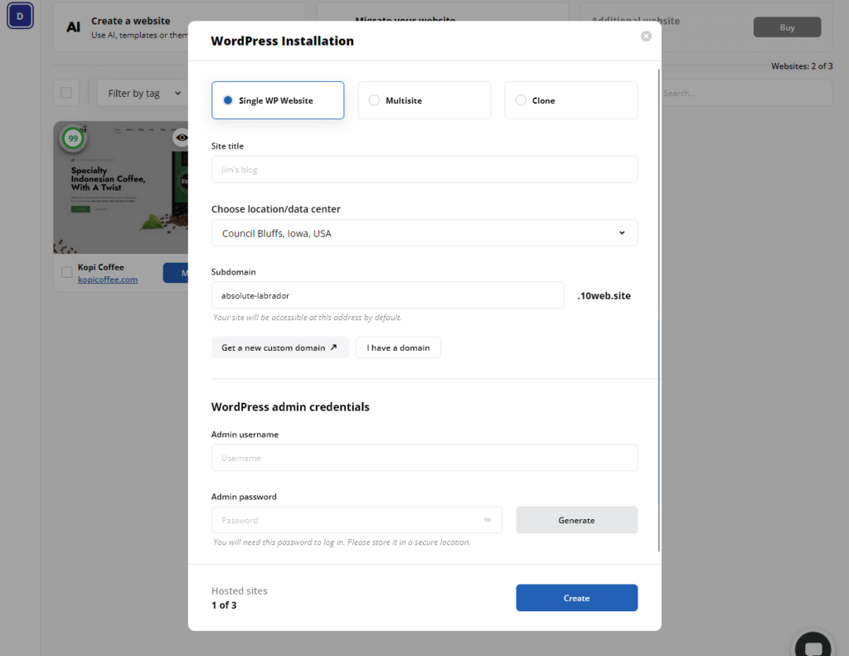Screen dimensions: 849x656
Task: Open the location/data center dropdown
Action: coord(424,233)
